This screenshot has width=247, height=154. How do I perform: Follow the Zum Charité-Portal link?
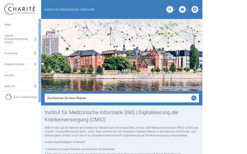25,97
